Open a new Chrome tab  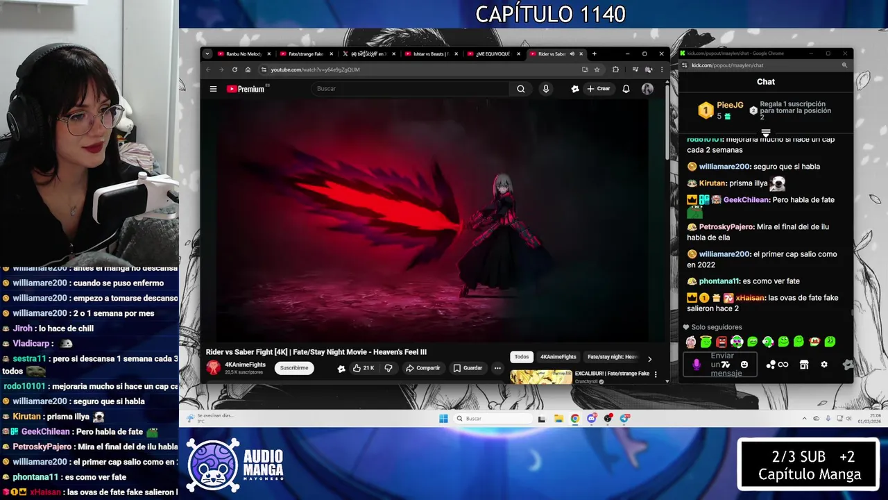pos(594,53)
